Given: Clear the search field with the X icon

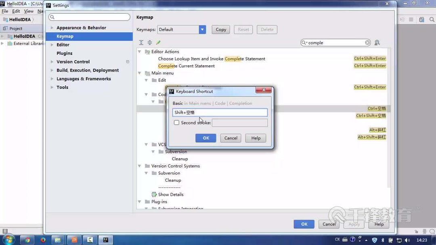Looking at the screenshot, I should 367,42.
